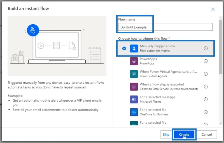The width and height of the screenshot is (224, 143).
Task: Click the Cancel button
Action: (x=206, y=134)
